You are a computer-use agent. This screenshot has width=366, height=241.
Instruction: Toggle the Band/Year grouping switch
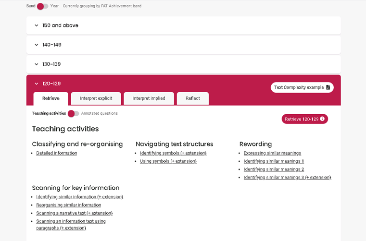click(42, 6)
